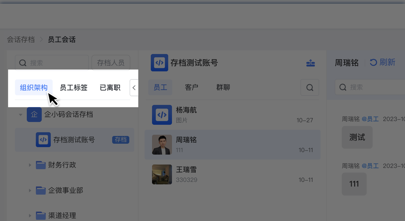The width and height of the screenshot is (405, 221).
Task: Click the left panel 搜索 input field
Action: [52, 63]
